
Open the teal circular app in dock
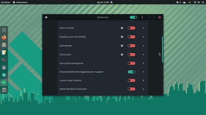pyautogui.click(x=4, y=75)
